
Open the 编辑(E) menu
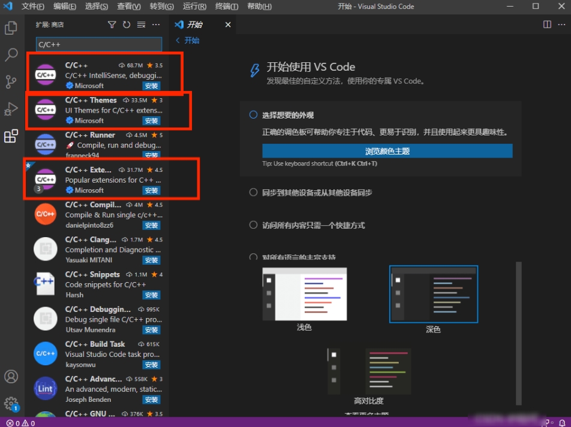[x=64, y=6]
